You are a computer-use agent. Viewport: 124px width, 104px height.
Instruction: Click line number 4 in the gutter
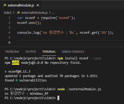(x=9, y=33)
